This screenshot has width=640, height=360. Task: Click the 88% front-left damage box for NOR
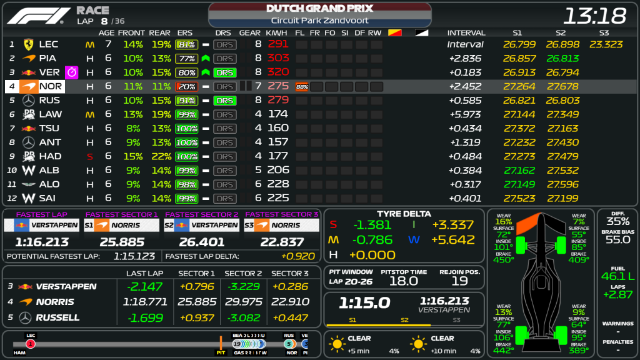(302, 86)
